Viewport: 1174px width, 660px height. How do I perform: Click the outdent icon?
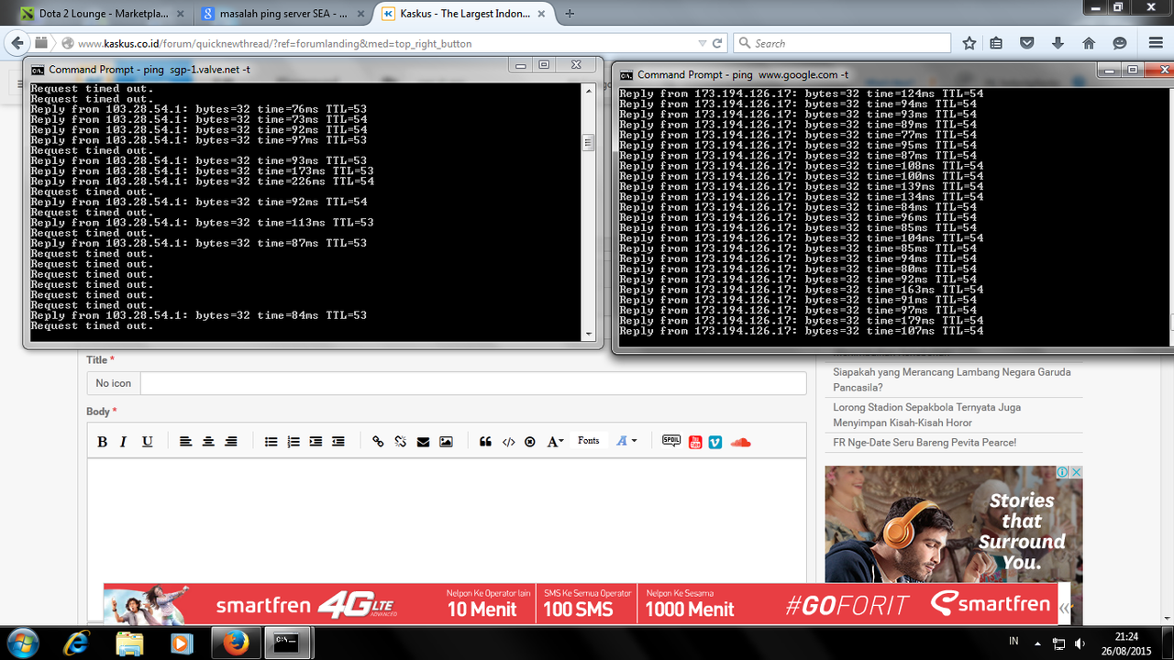click(x=338, y=442)
